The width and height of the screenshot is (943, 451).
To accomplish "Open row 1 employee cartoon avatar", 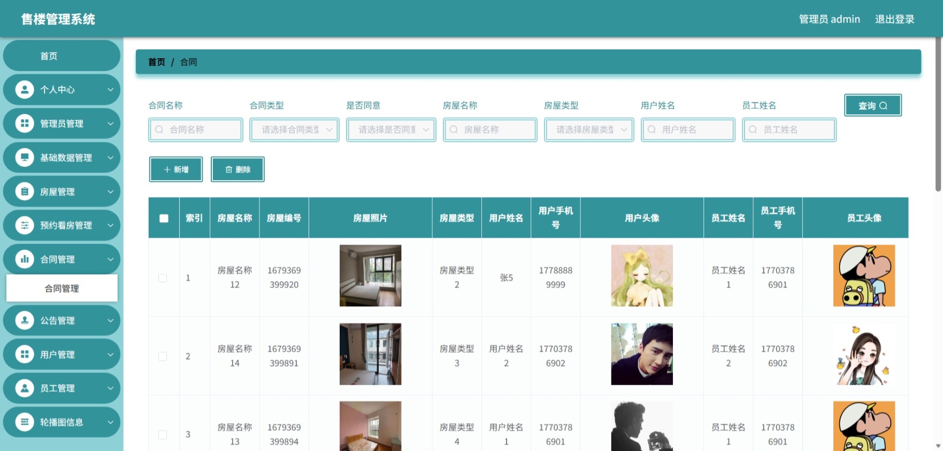I will (x=864, y=276).
